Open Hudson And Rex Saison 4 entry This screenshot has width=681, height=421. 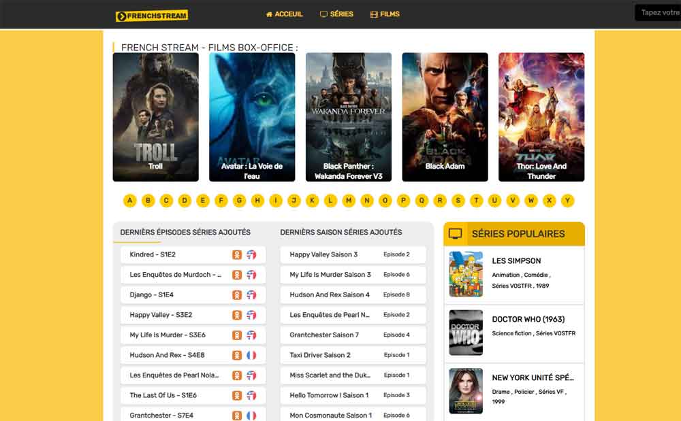(x=353, y=294)
